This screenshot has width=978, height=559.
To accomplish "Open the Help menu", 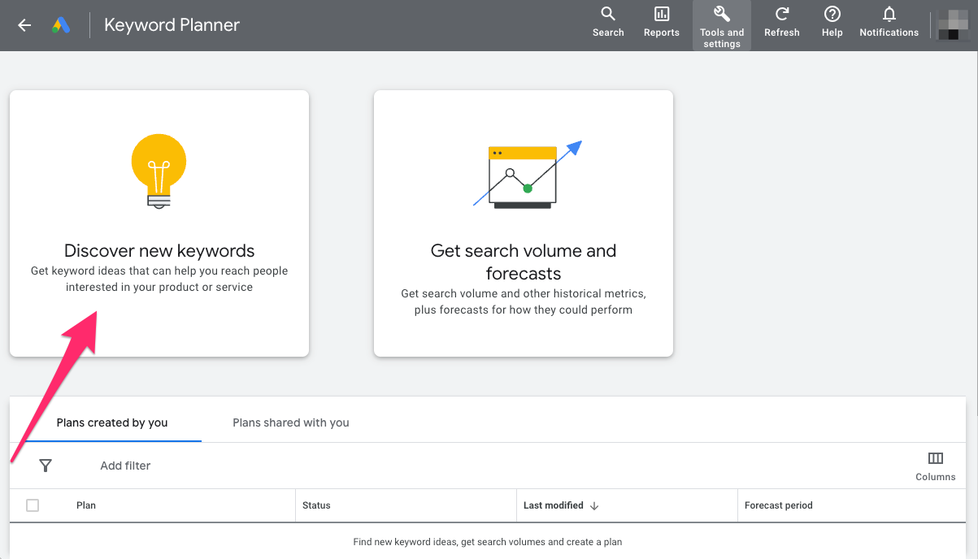I will point(832,22).
